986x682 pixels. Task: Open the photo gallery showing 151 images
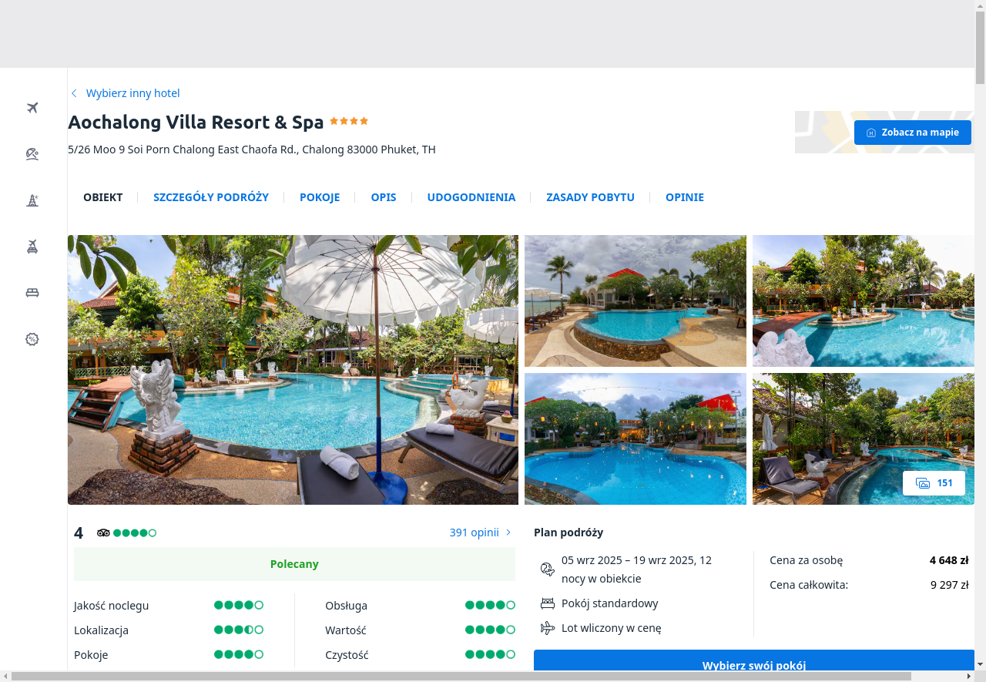(x=934, y=483)
